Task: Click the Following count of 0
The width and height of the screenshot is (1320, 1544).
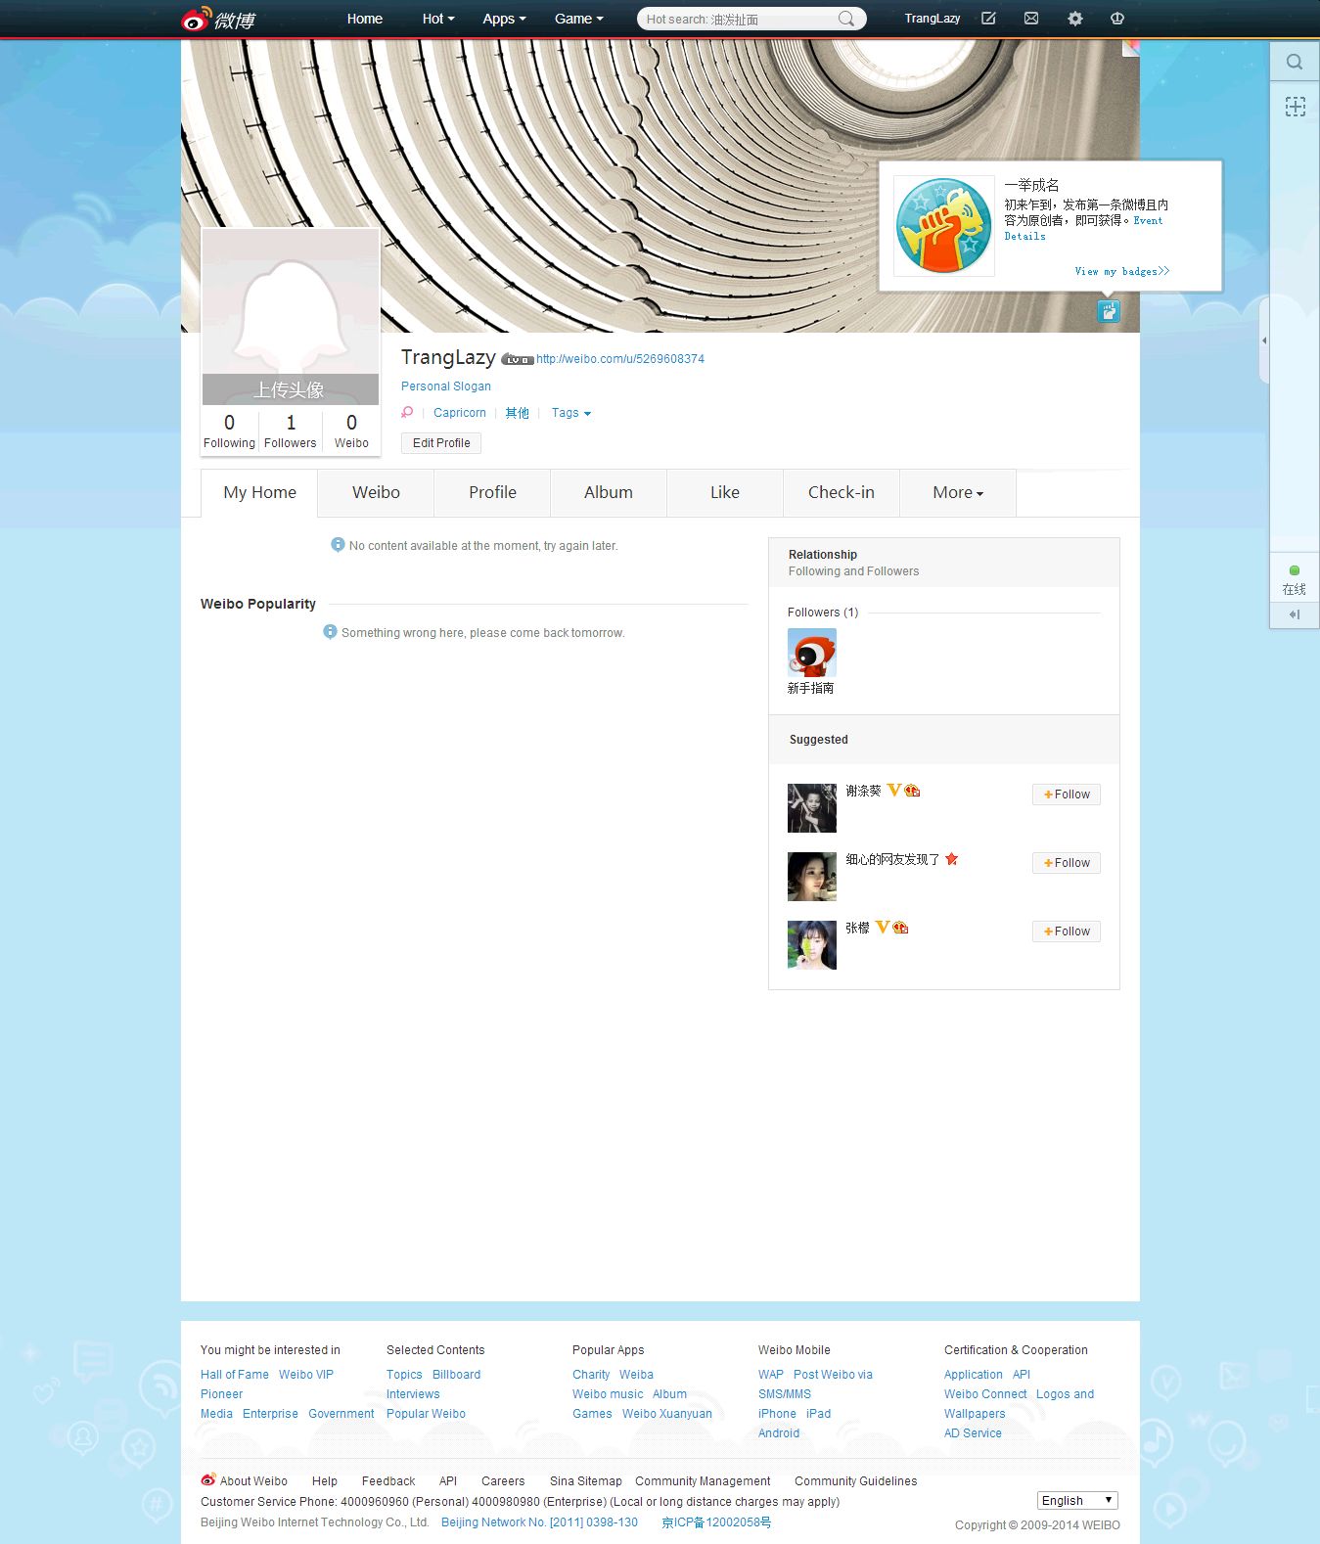Action: coord(229,431)
